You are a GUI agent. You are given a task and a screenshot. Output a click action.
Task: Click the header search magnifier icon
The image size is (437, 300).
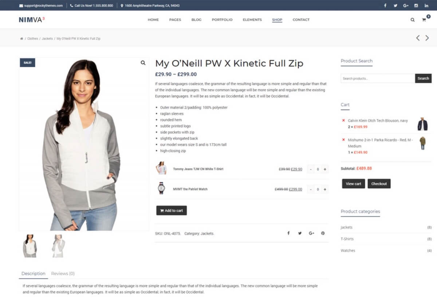click(x=413, y=20)
